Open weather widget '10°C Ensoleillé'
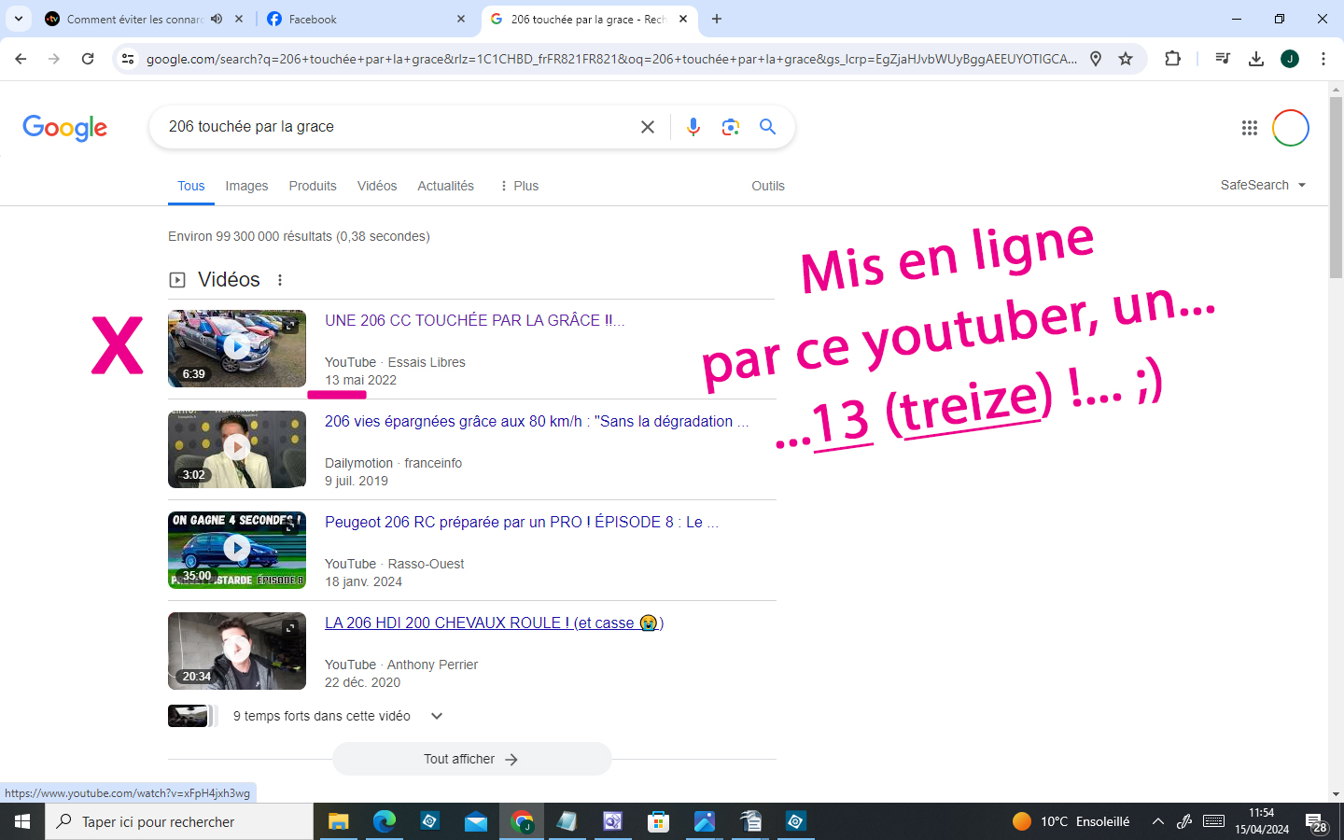This screenshot has height=840, width=1344. click(x=1071, y=821)
